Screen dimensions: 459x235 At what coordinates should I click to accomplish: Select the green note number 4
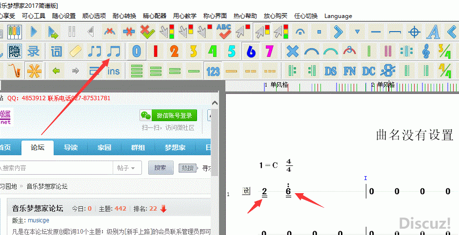pos(213,52)
